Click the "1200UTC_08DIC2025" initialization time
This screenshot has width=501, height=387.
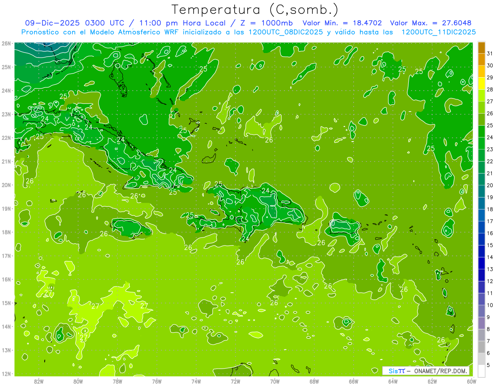tap(285, 32)
